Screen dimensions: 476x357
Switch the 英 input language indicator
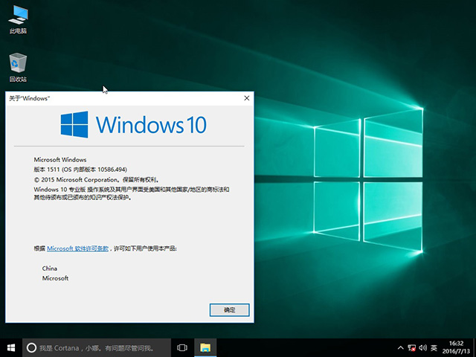point(434,347)
